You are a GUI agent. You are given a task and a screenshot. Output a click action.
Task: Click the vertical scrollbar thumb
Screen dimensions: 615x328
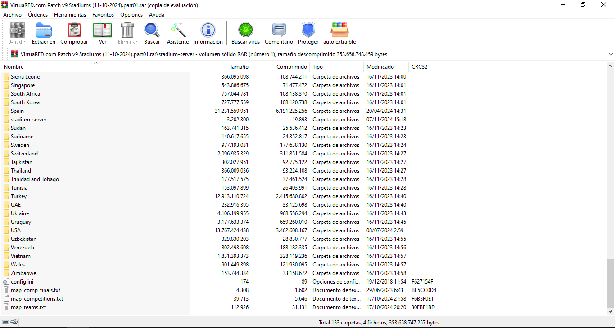pos(610,283)
